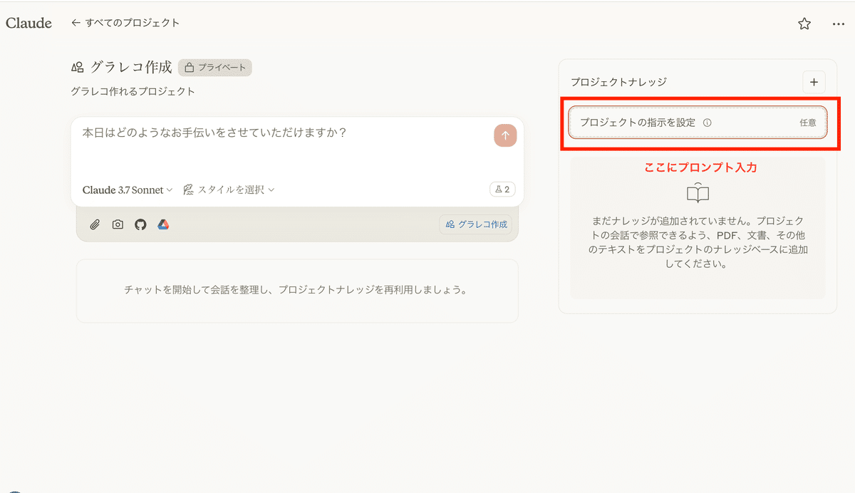Image resolution: width=855 pixels, height=493 pixels.
Task: Click the info icon beside プロジェクトの指示を設定
Action: [x=708, y=123]
